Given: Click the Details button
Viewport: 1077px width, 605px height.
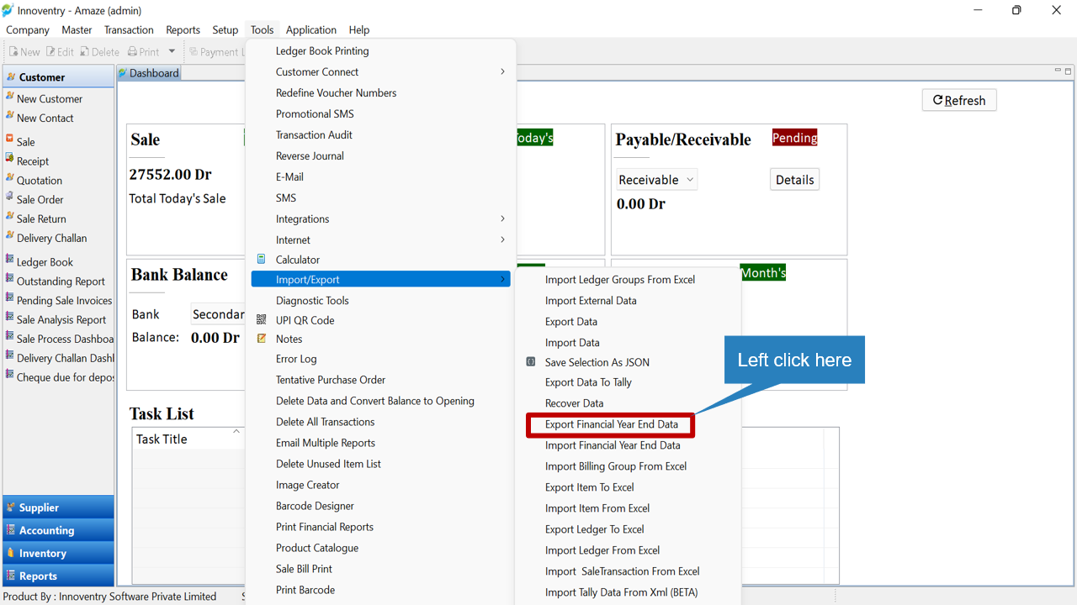Looking at the screenshot, I should point(794,180).
